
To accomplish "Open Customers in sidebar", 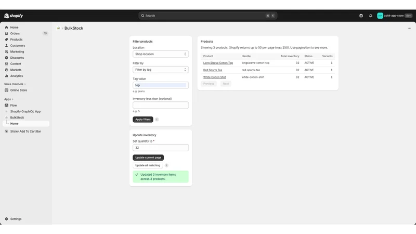I will pos(18,46).
